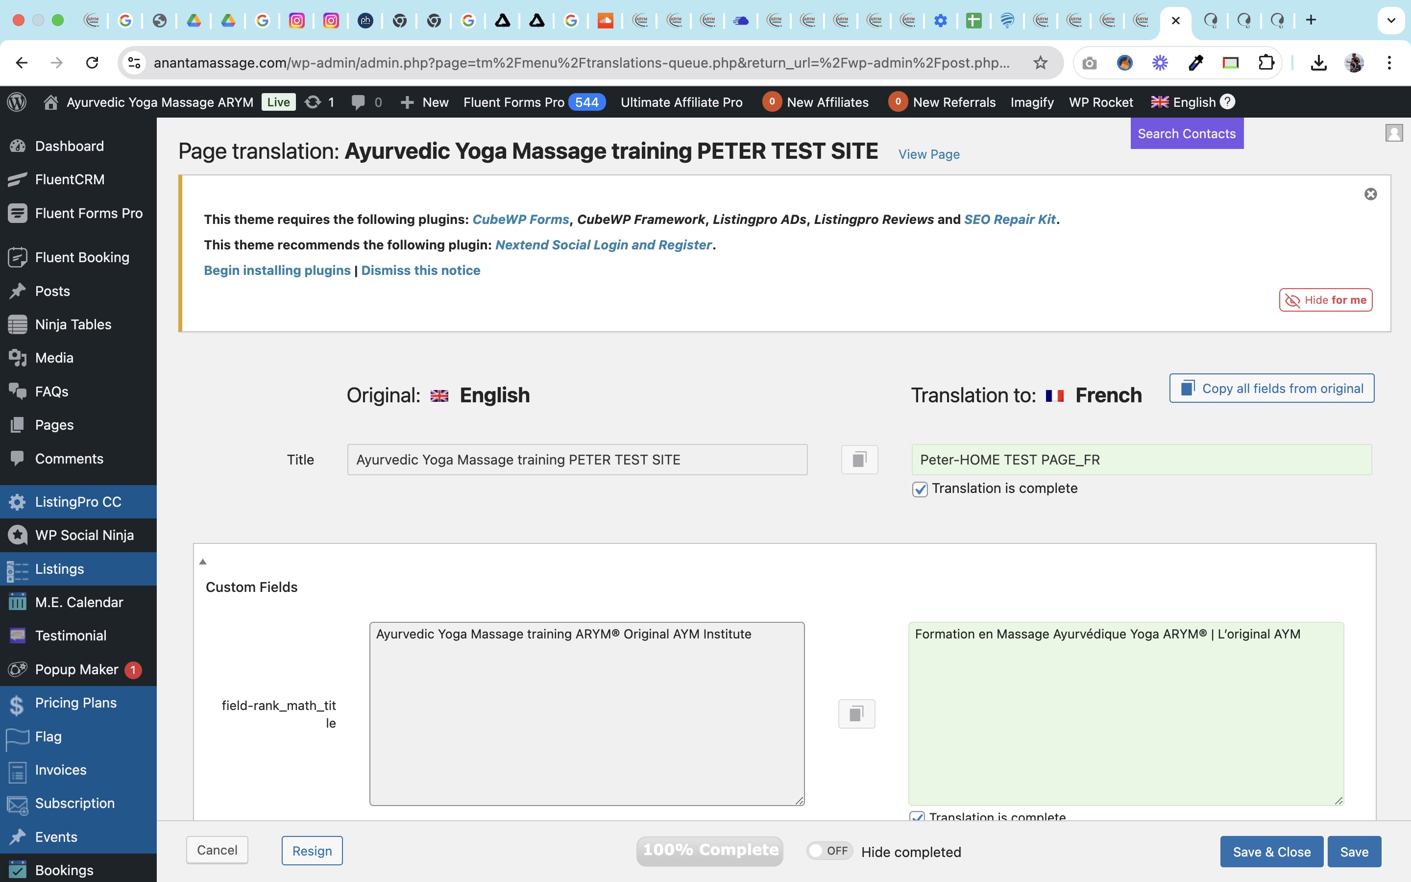Open the updates refresh icon
The width and height of the screenshot is (1411, 882).
point(313,102)
